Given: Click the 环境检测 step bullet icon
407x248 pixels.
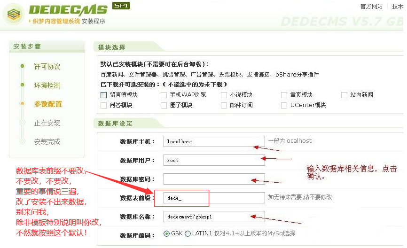Looking at the screenshot, I should point(22,85).
